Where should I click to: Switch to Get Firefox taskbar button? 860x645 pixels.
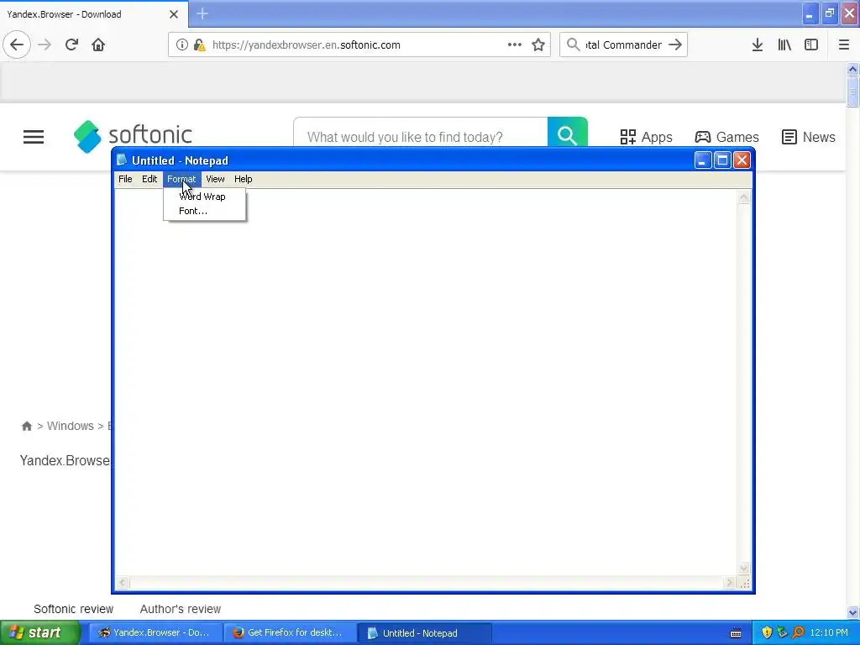click(290, 632)
